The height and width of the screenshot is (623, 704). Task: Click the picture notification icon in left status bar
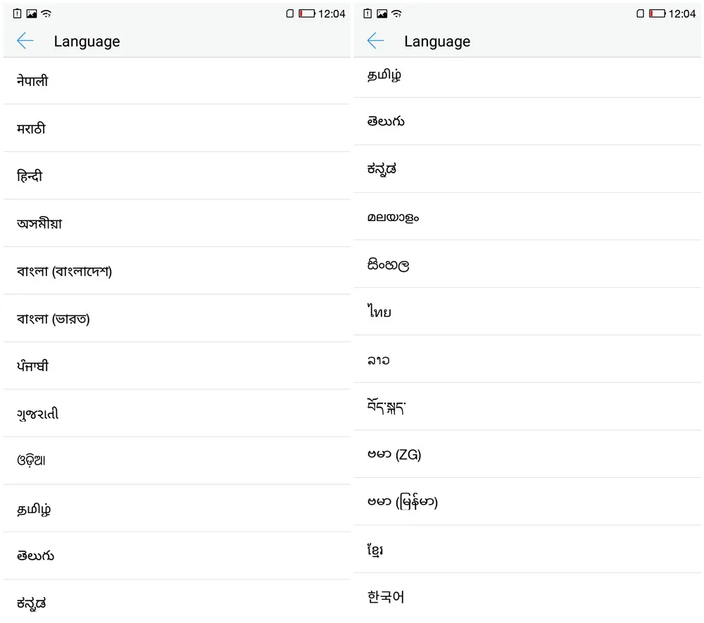tap(32, 13)
